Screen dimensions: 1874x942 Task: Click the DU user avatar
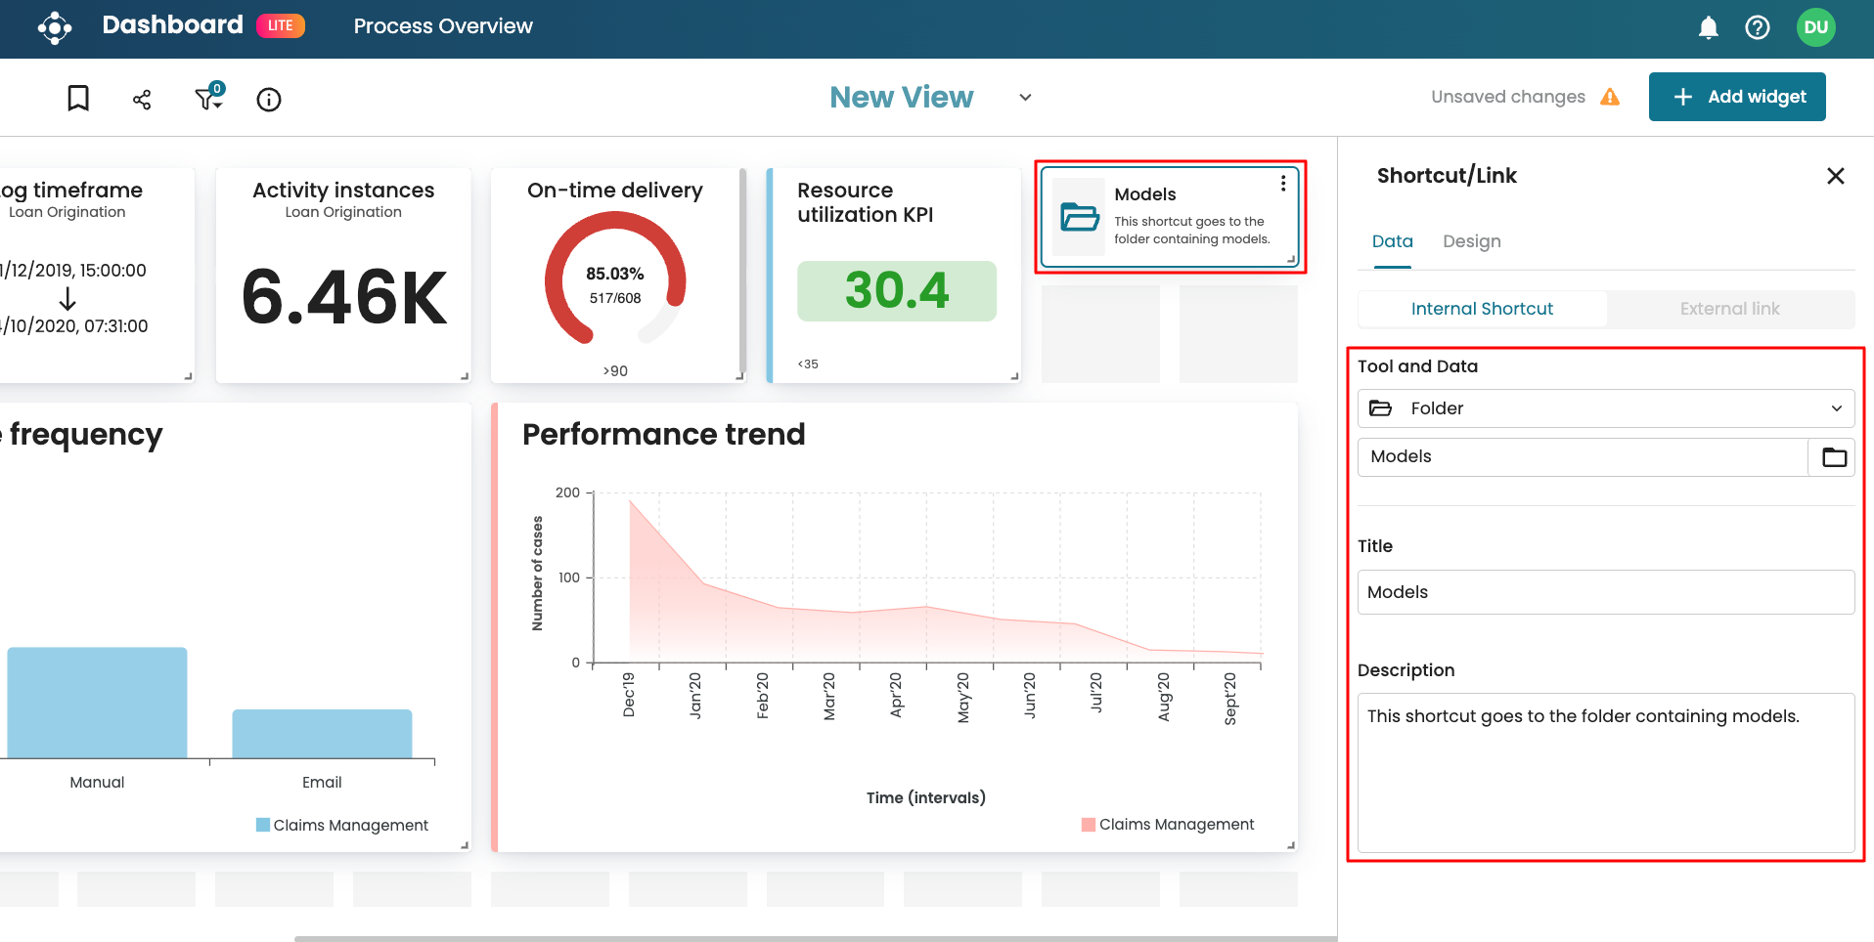1815,27
